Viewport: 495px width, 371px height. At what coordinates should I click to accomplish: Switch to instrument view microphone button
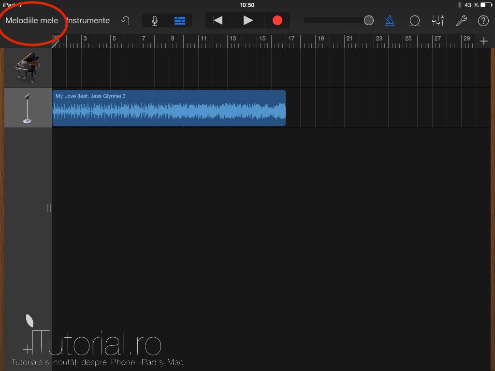coord(155,21)
